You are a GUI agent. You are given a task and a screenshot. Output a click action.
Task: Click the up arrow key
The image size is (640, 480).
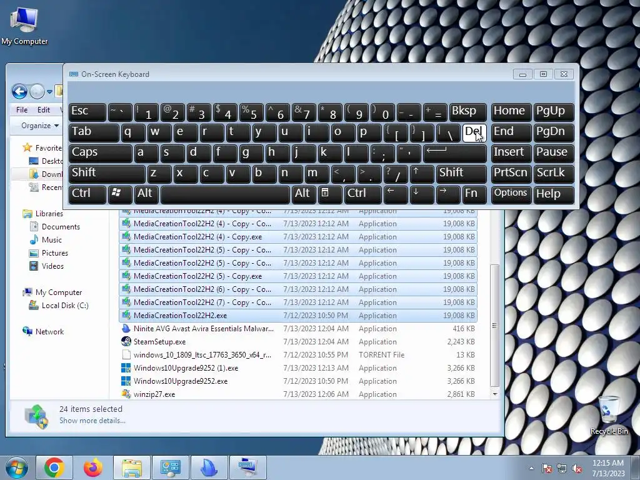pos(422,174)
